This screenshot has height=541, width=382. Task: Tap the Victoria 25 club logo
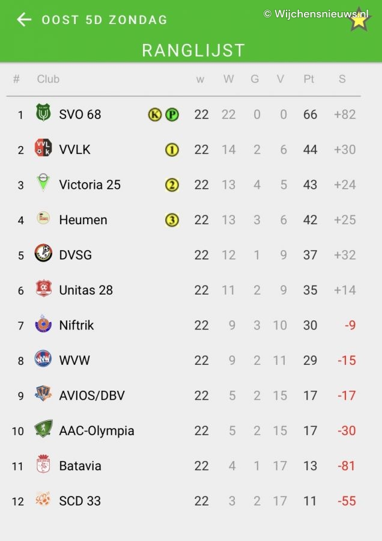[43, 183]
